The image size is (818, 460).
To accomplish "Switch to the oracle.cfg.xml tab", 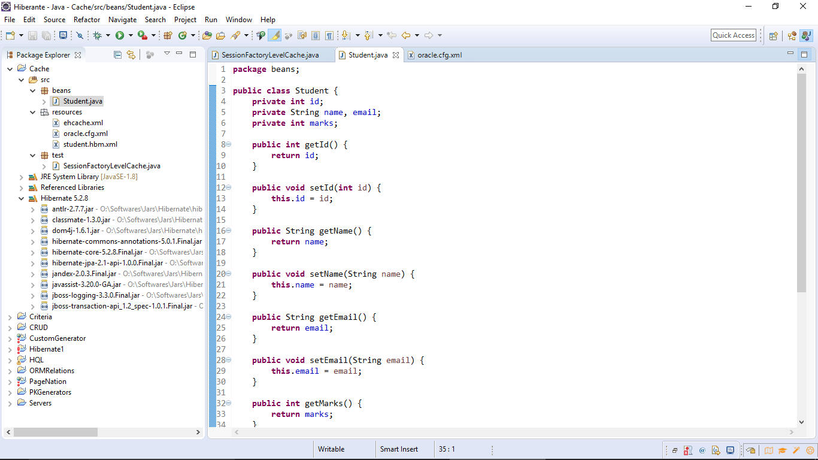I will (439, 55).
